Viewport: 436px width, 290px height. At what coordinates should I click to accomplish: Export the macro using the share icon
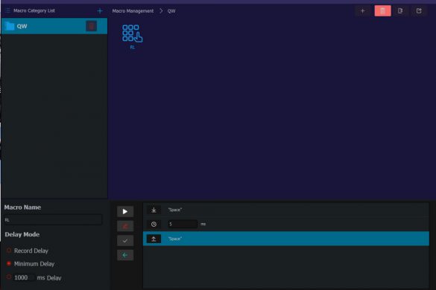(419, 11)
